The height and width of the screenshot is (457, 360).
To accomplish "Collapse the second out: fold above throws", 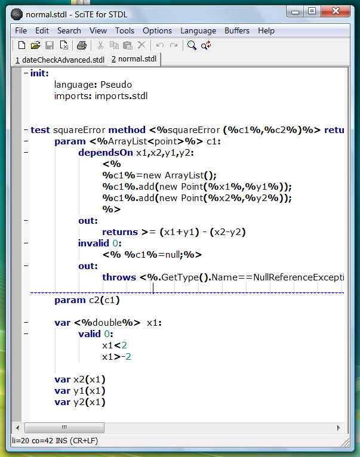I will pyautogui.click(x=26, y=265).
